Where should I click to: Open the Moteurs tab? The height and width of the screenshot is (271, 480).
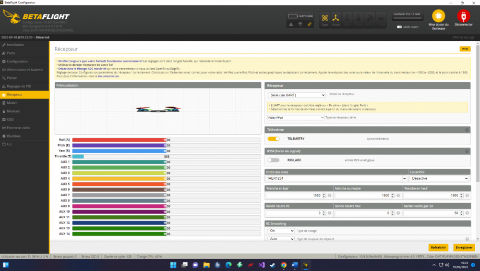[24, 111]
